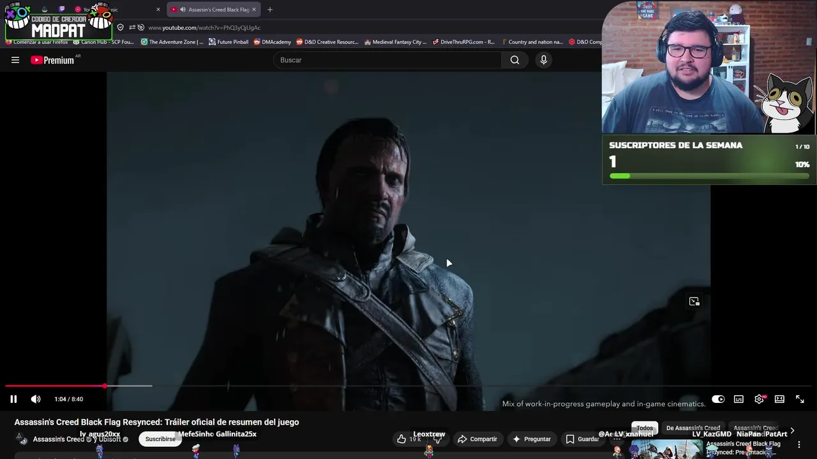Open options for recommended video
Image resolution: width=817 pixels, height=459 pixels.
[799, 444]
